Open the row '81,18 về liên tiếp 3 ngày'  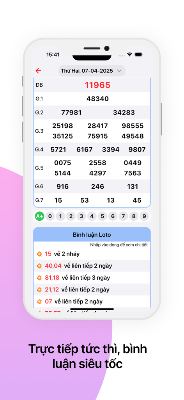92,278
